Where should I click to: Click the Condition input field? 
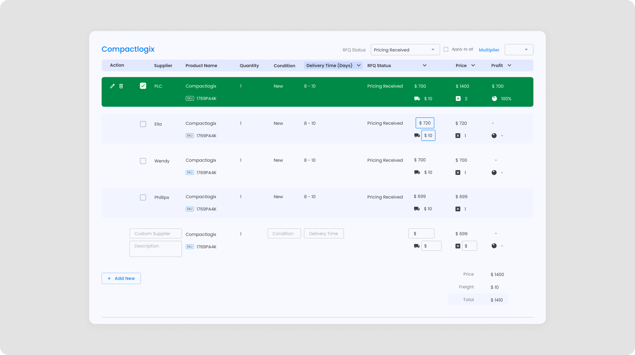284,233
